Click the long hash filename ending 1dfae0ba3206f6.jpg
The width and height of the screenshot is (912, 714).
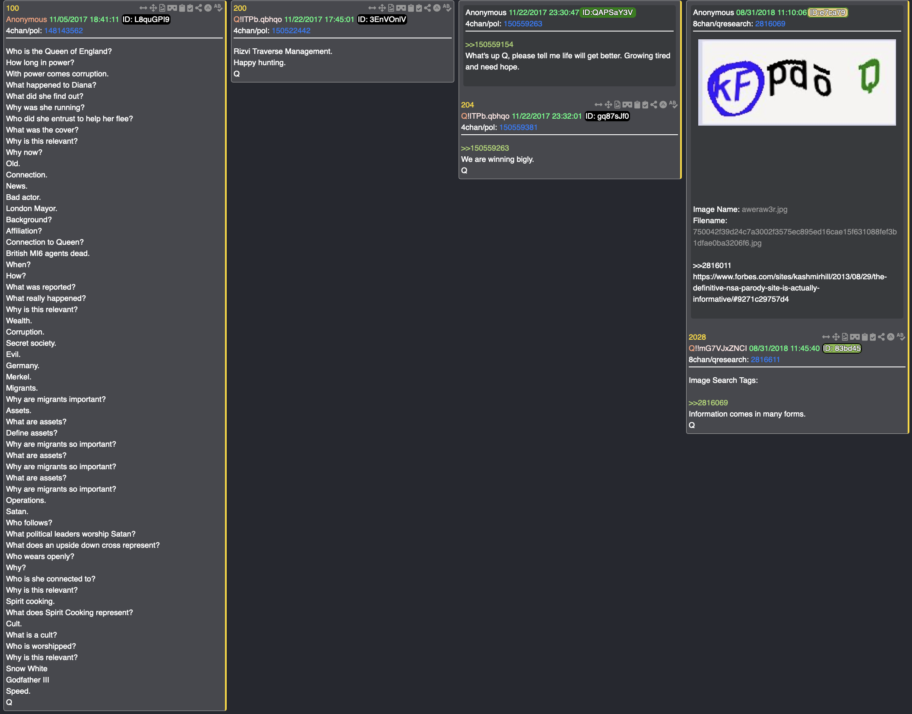pos(795,237)
